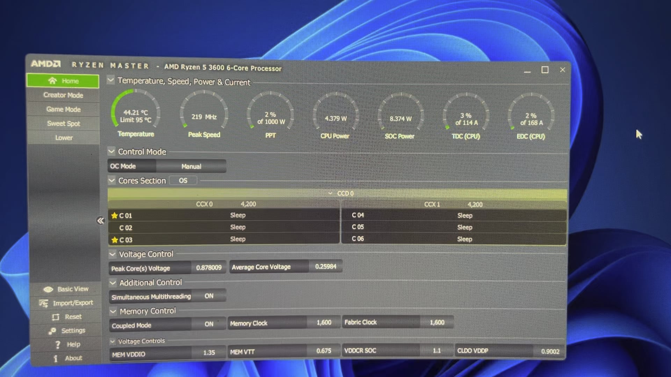
Task: Toggle Simultaneous Multithreading ON value
Action: click(209, 296)
